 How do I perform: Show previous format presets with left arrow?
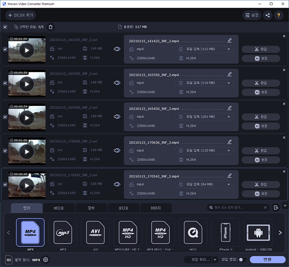(x=8, y=233)
